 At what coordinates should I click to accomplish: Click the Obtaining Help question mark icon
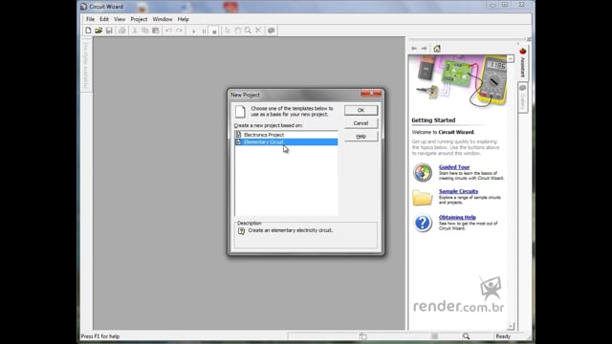click(423, 223)
